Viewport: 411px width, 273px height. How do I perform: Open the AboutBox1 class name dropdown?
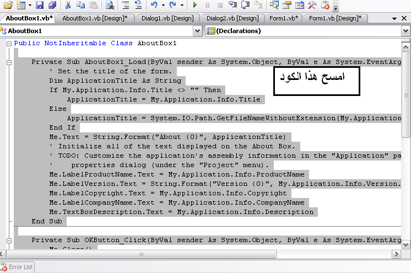click(x=197, y=31)
